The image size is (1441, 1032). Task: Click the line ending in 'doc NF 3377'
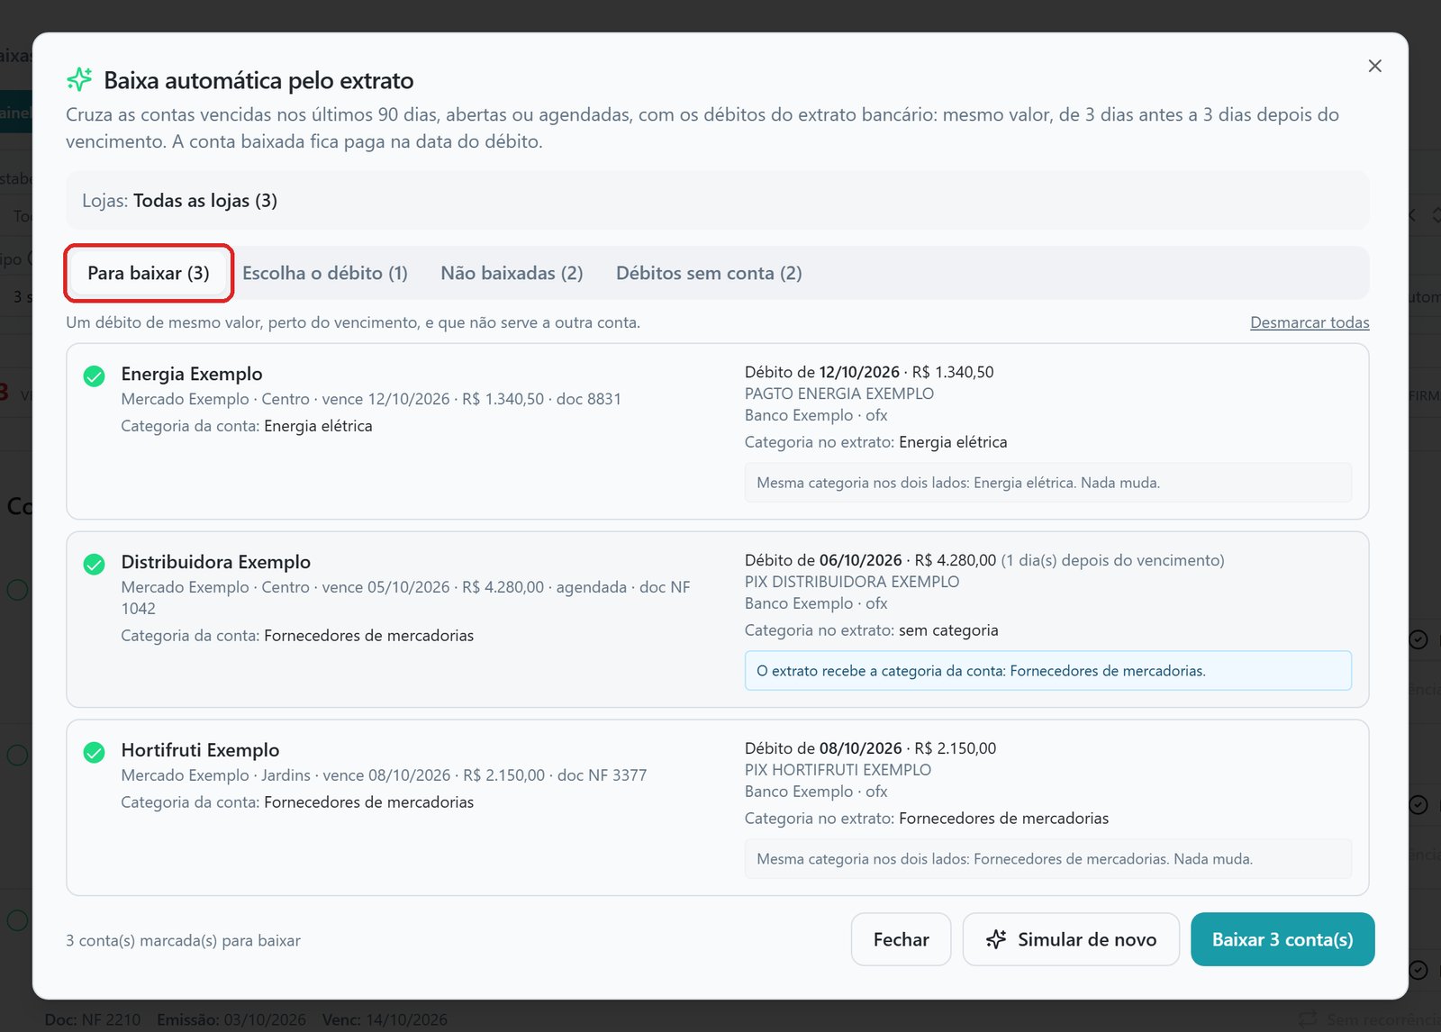[x=384, y=775]
